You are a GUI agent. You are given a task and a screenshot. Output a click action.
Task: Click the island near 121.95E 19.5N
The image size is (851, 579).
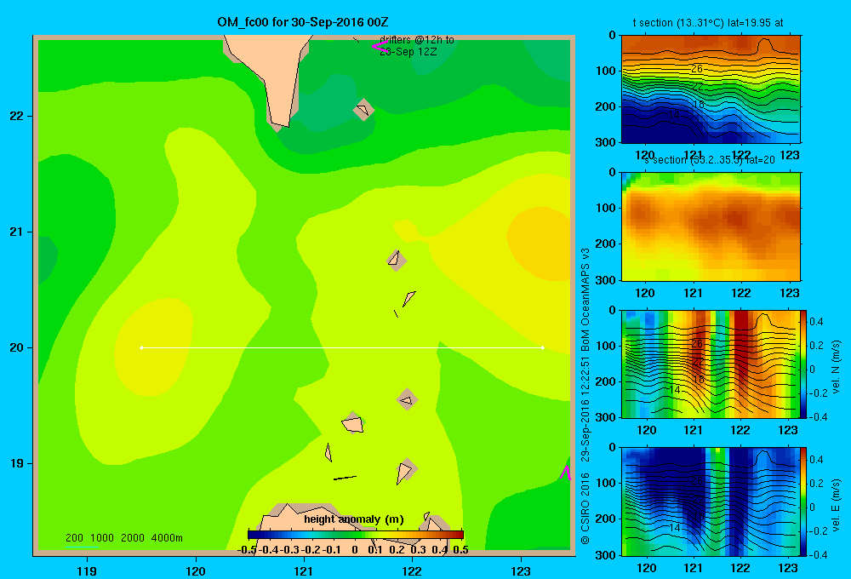click(407, 399)
